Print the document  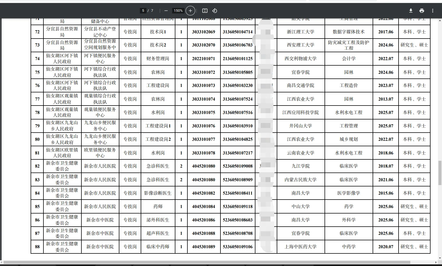[x=422, y=10]
